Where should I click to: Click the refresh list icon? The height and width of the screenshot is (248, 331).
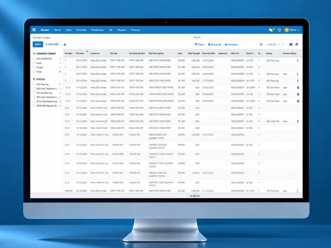[x=261, y=44]
